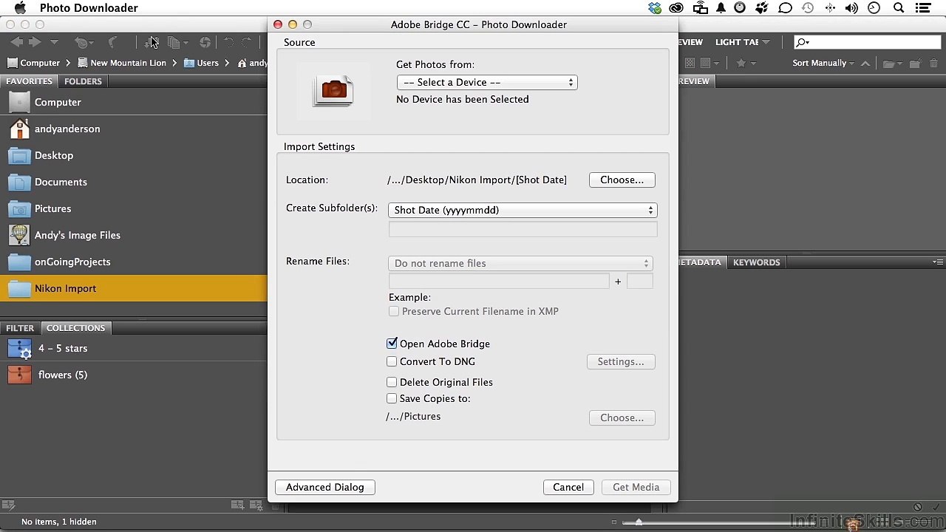946x532 pixels.
Task: Switch to the Filter tab
Action: click(20, 328)
